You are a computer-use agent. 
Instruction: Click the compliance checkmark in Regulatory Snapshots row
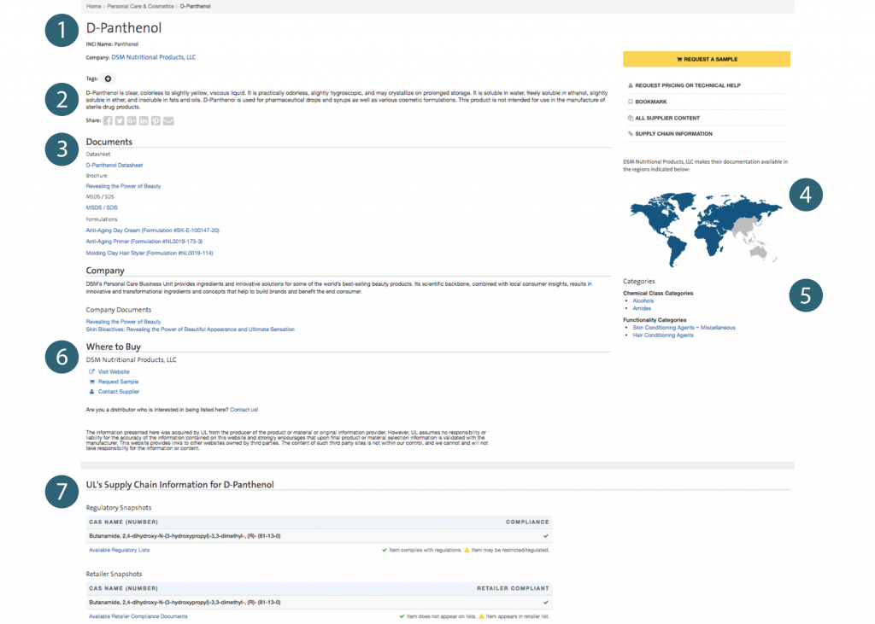(x=546, y=536)
